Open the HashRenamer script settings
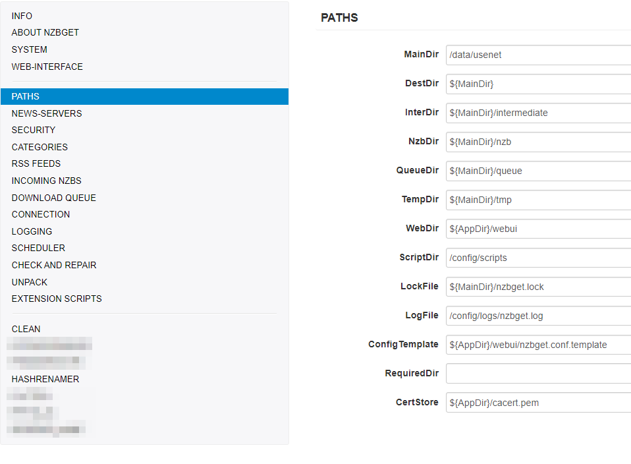The height and width of the screenshot is (464, 631). 45,379
